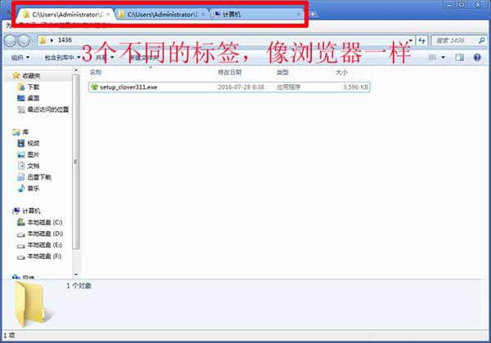Open the 迅雷下载 library

click(34, 177)
